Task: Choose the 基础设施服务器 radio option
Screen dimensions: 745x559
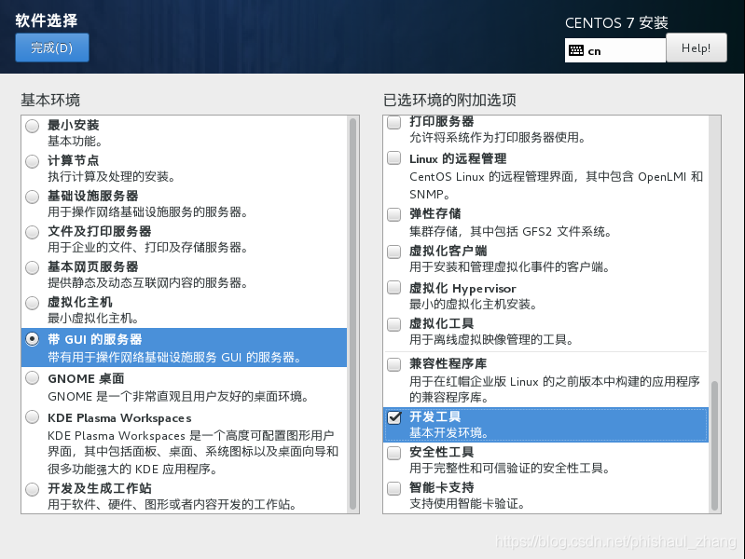Action: pos(33,197)
